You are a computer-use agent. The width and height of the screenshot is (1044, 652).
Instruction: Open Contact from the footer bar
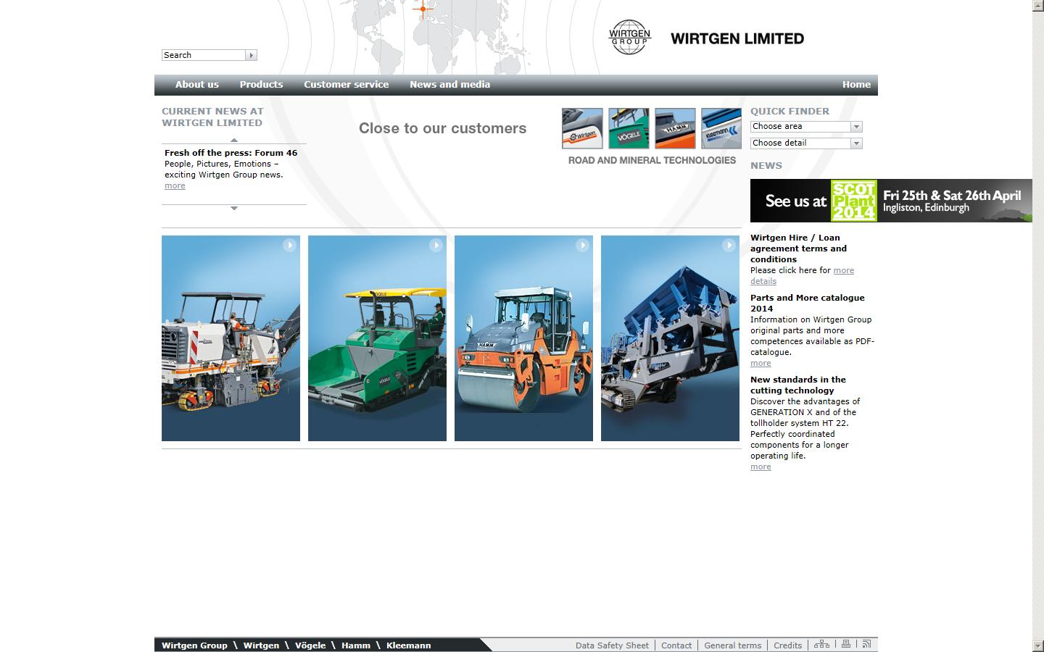pos(676,645)
